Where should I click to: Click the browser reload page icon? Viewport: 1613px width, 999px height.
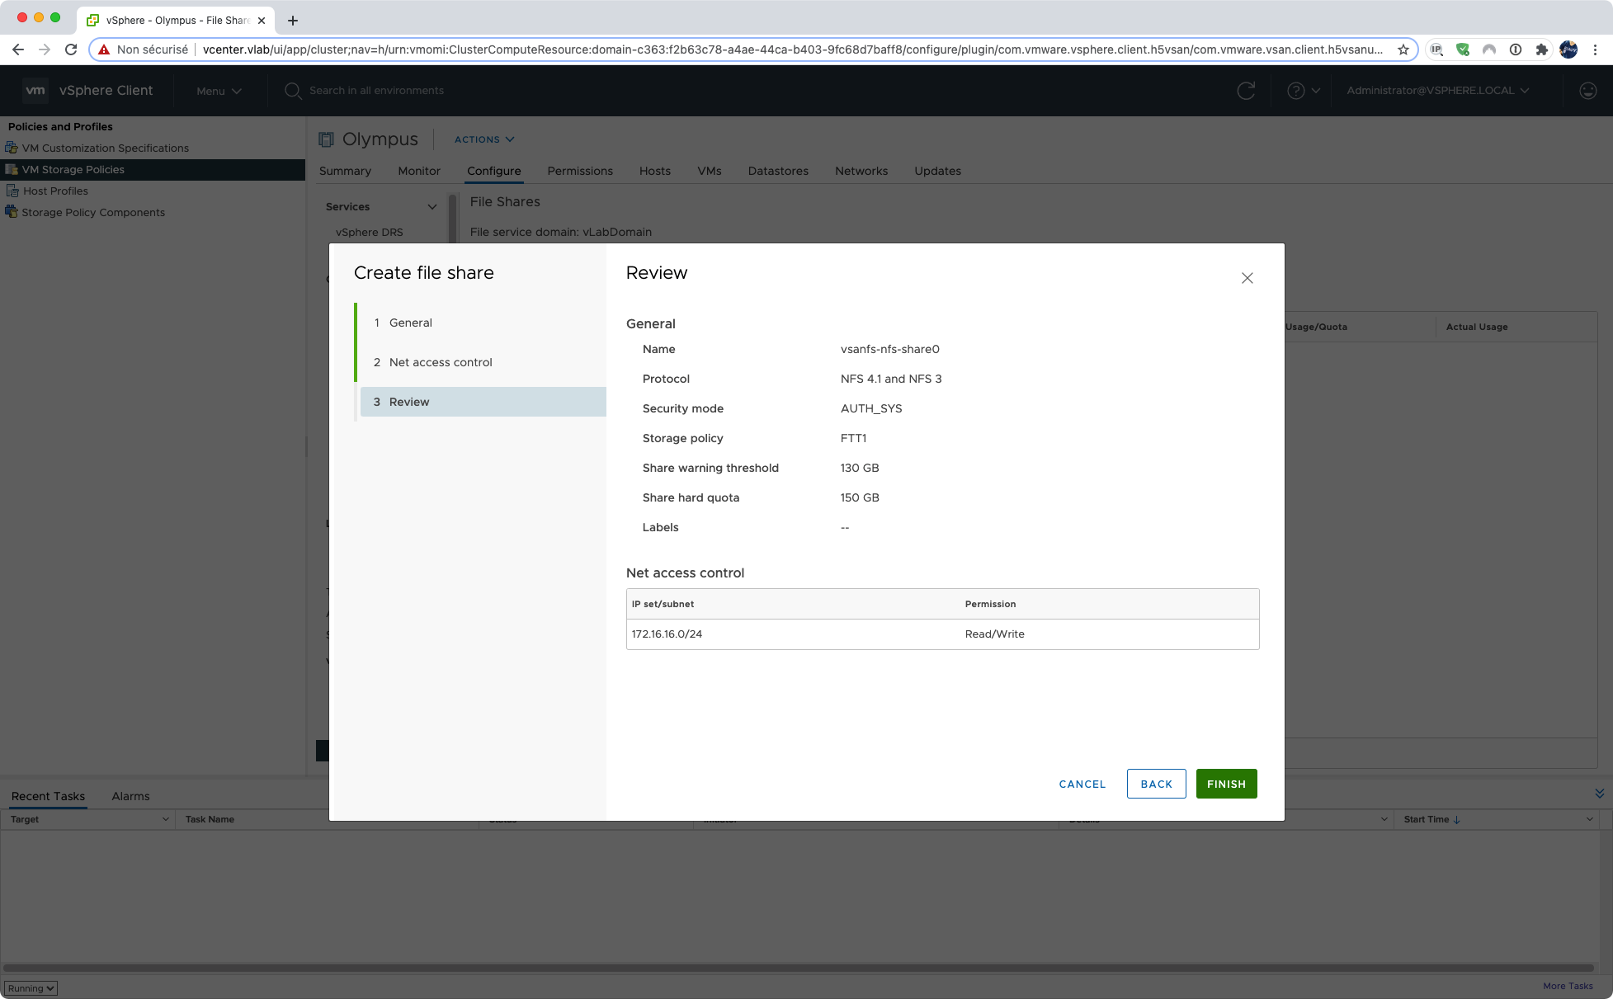tap(71, 49)
